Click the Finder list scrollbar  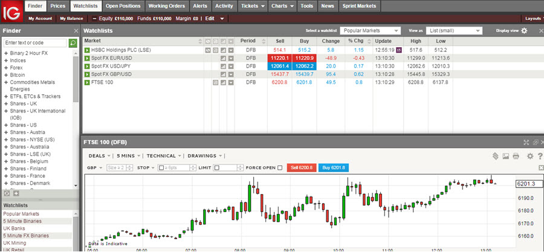76,80
